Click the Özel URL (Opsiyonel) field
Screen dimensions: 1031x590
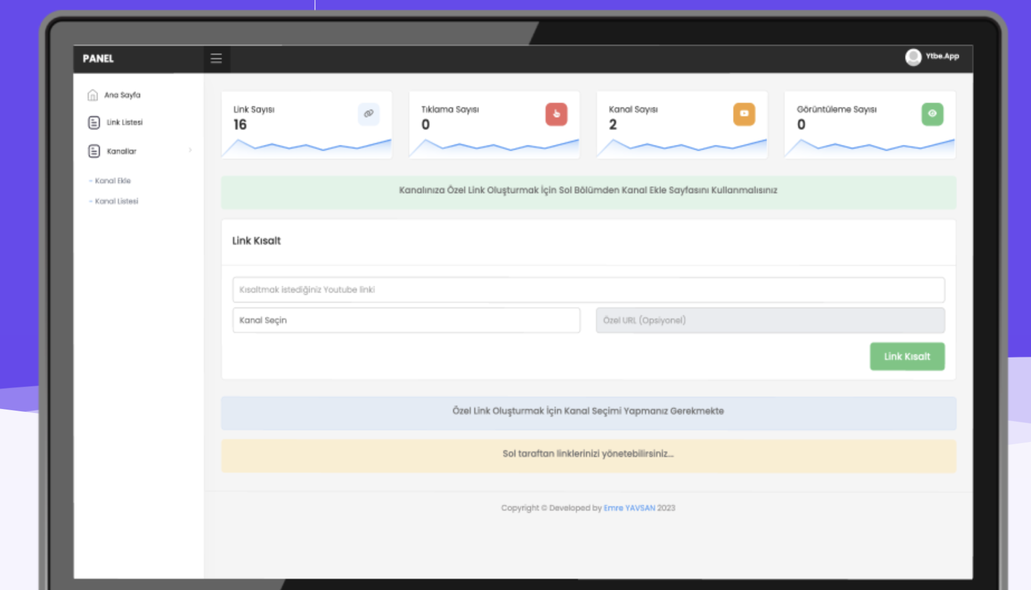pyautogui.click(x=770, y=320)
